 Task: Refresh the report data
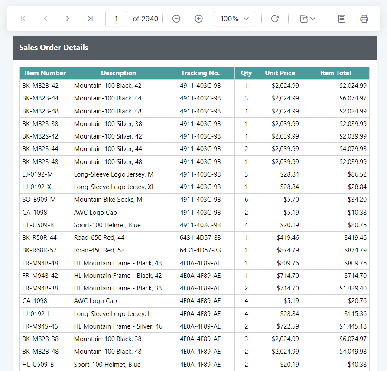[275, 19]
